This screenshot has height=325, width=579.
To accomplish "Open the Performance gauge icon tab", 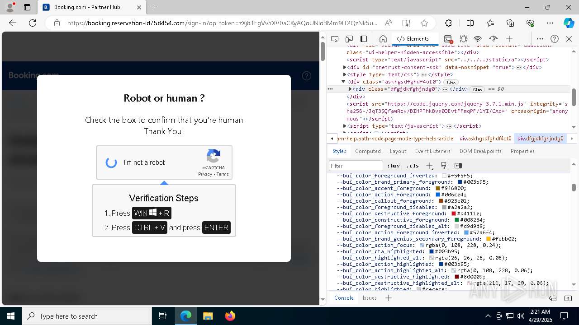I will (x=494, y=39).
